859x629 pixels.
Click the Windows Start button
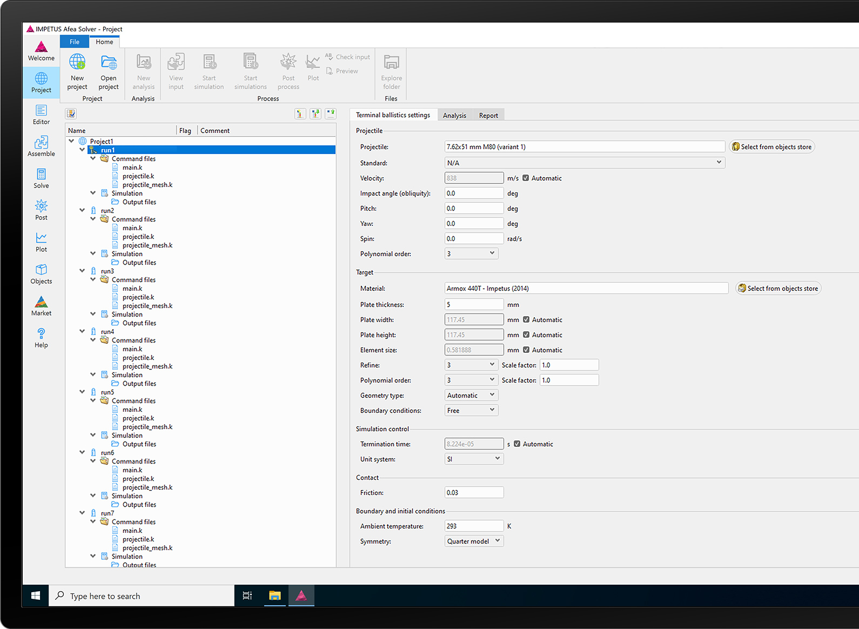pyautogui.click(x=36, y=595)
